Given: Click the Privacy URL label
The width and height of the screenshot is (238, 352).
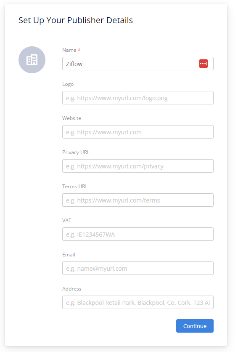Looking at the screenshot, I should [76, 152].
